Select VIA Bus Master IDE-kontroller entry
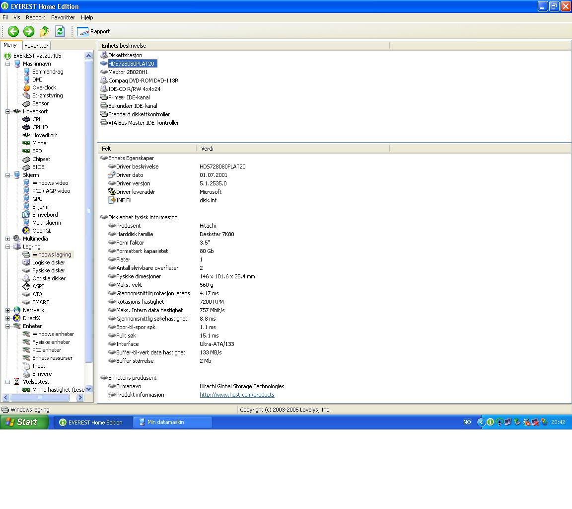The image size is (572, 509). pos(140,123)
